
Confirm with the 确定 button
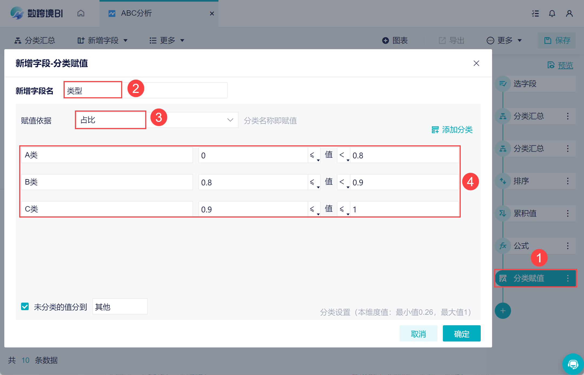(x=461, y=334)
